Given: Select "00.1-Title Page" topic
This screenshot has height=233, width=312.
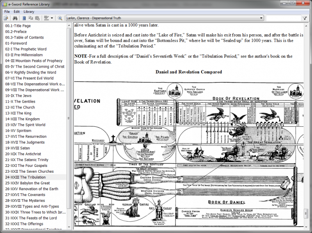Looking at the screenshot, I should click(x=18, y=26).
